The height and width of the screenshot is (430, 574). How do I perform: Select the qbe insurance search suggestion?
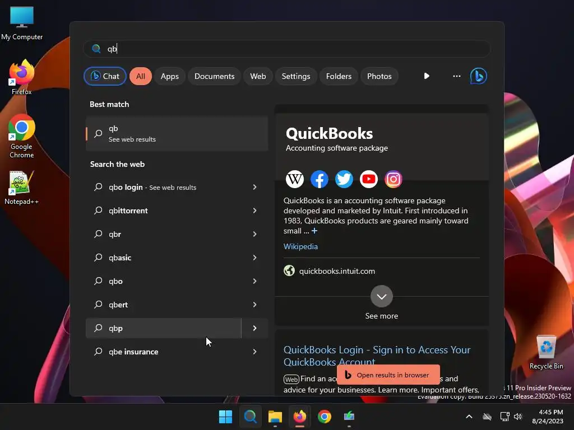[164, 352]
